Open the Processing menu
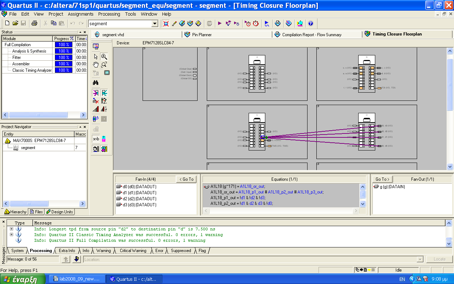Image resolution: width=454 pixels, height=284 pixels. pos(109,14)
